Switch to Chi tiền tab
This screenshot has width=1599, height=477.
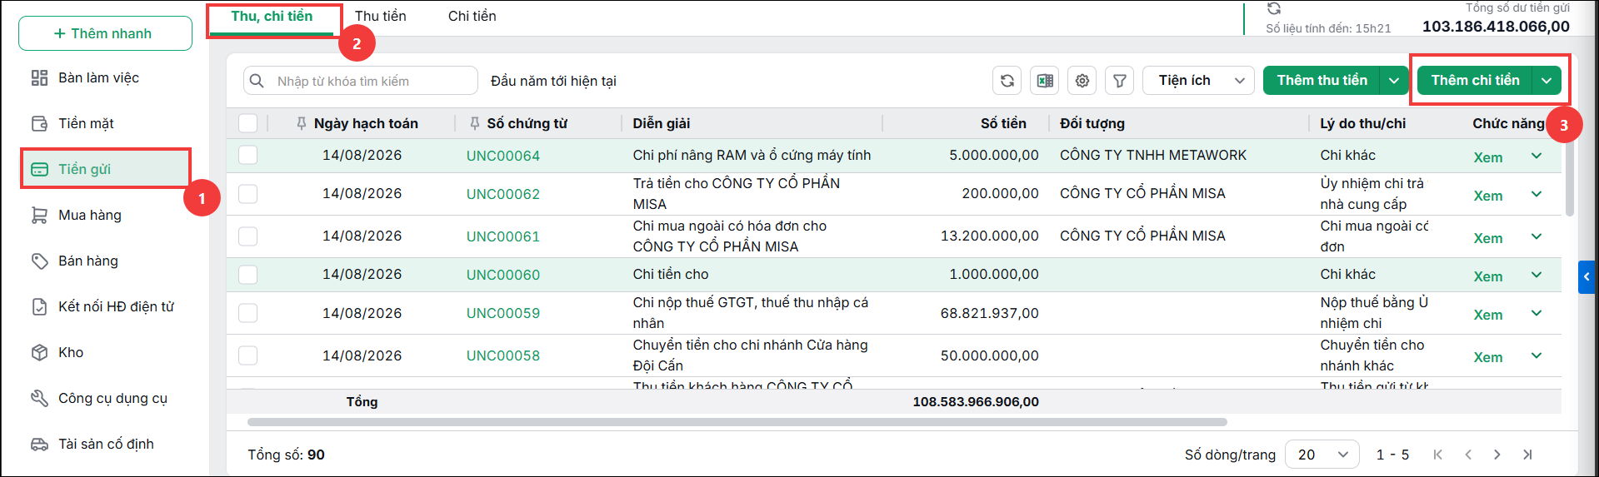click(472, 17)
